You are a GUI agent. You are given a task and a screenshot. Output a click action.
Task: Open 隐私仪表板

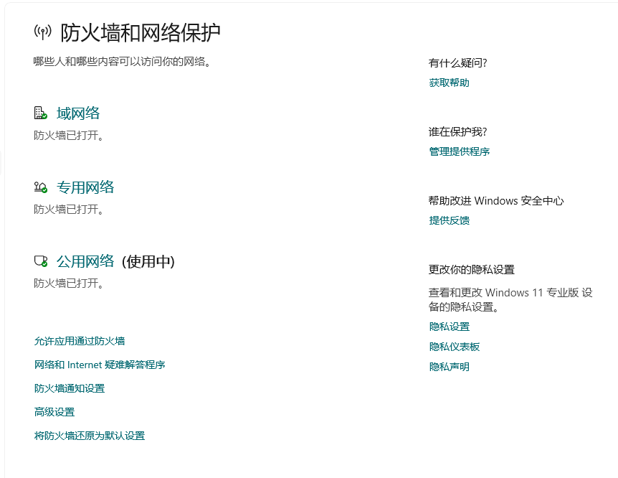tap(455, 346)
